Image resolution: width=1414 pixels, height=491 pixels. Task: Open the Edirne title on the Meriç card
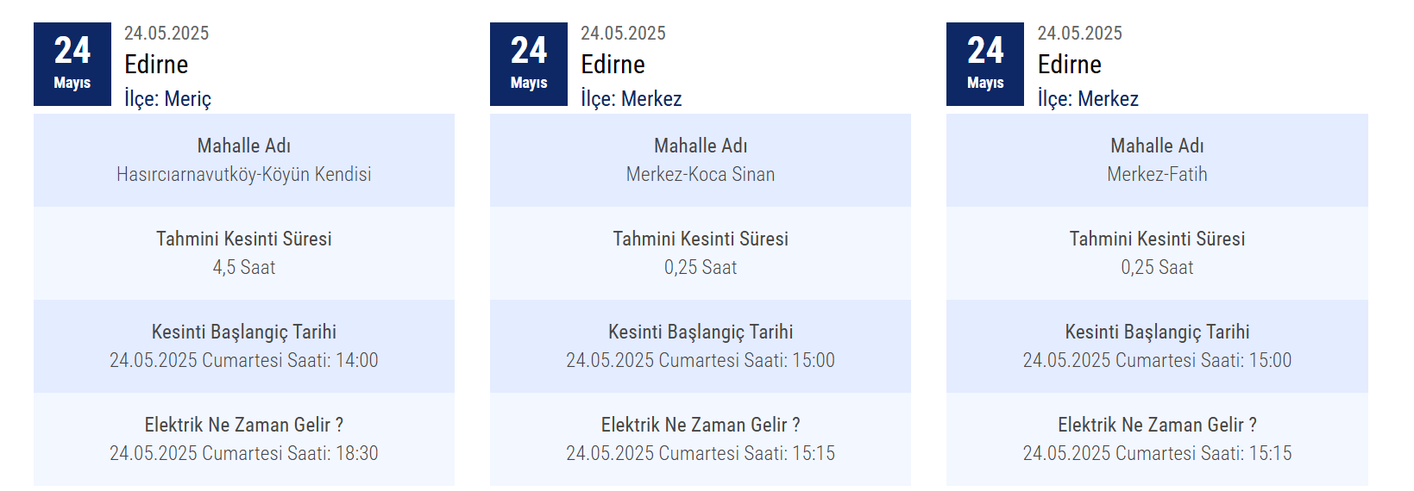tap(156, 65)
